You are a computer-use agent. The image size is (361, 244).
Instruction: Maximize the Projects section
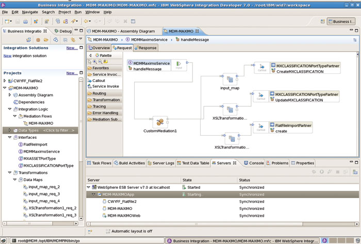[x=81, y=73]
